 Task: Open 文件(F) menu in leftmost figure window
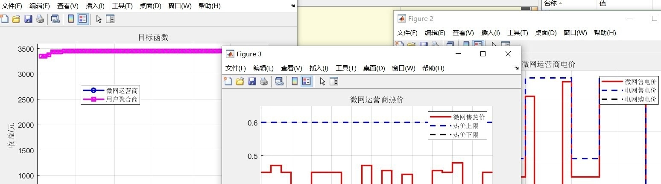point(12,6)
